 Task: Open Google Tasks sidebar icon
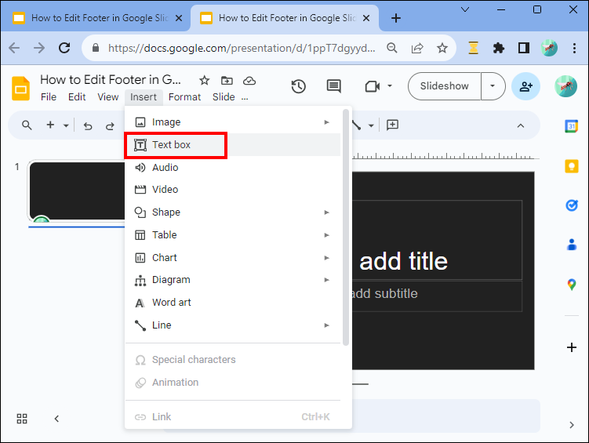click(x=571, y=205)
